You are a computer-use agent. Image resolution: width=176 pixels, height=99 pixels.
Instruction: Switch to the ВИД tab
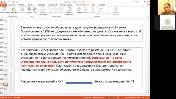point(94,5)
